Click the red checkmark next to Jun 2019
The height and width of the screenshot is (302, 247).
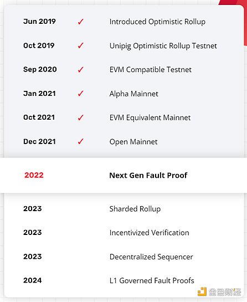point(81,22)
